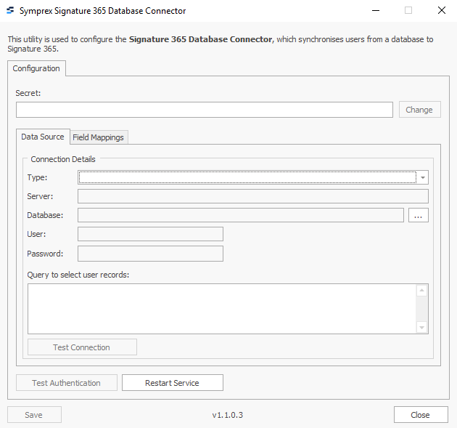The width and height of the screenshot is (457, 428).
Task: Minimize the Database Connector window
Action: point(376,10)
